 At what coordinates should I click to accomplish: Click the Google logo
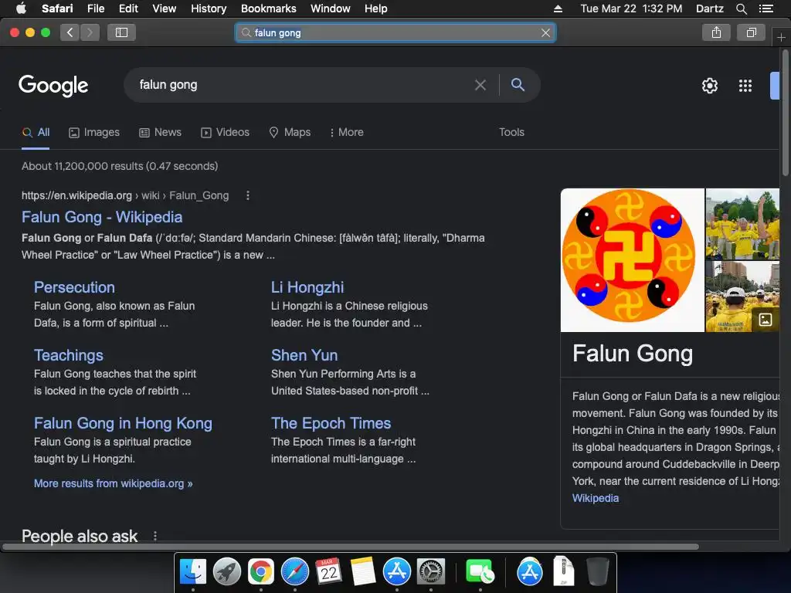[x=53, y=86]
